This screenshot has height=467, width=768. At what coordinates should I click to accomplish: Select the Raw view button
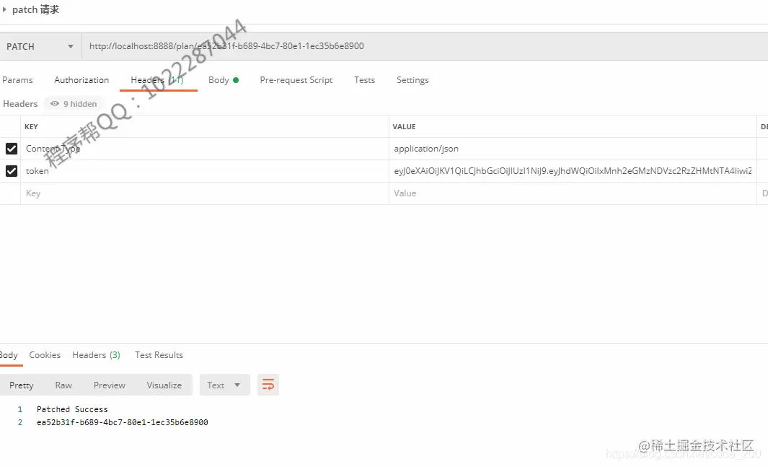coord(63,385)
